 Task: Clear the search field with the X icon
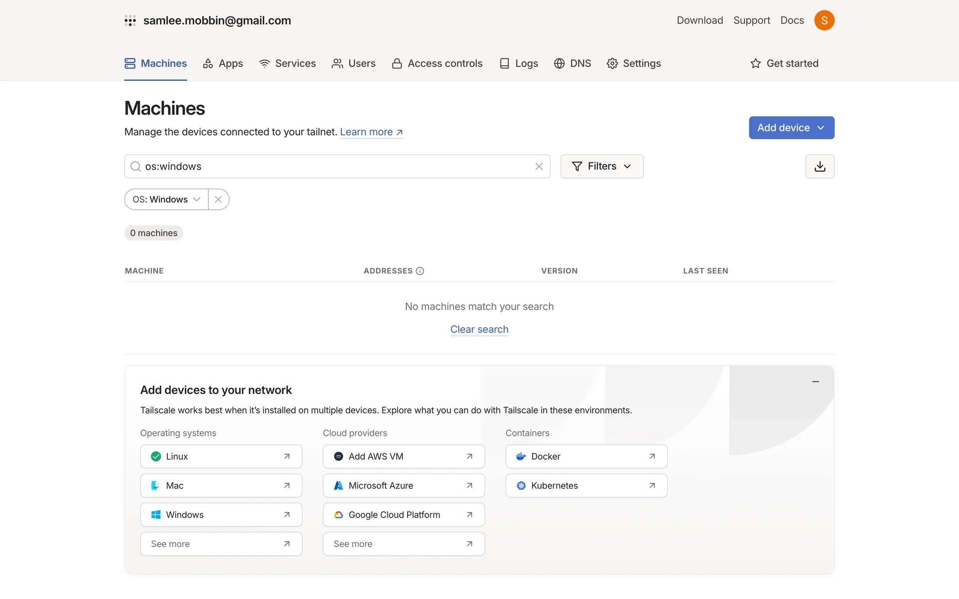539,166
